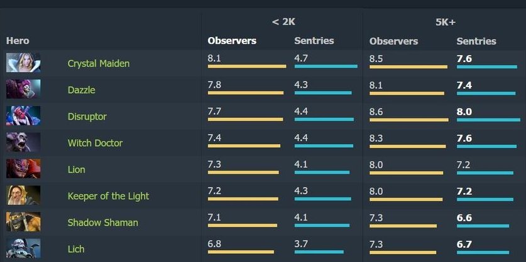Image resolution: width=526 pixels, height=262 pixels.
Task: Open the Crystal Maiden hero link
Action: coord(98,63)
